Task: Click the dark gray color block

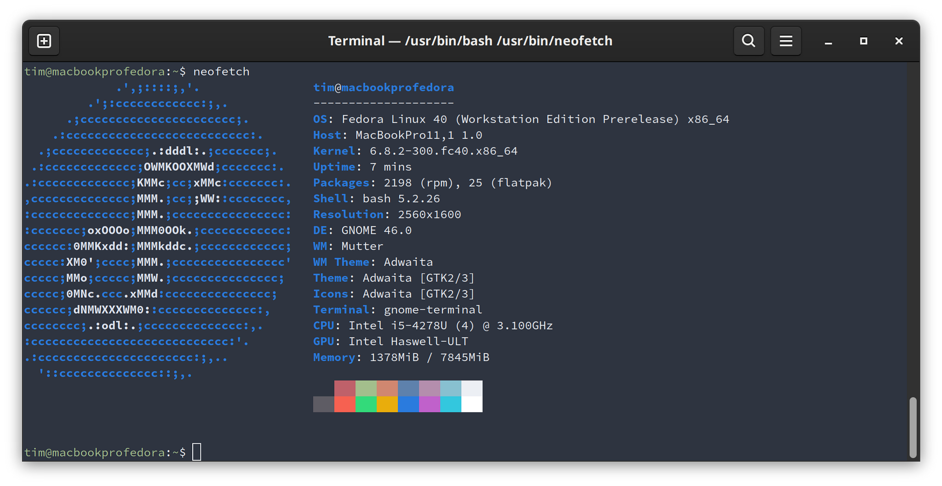Action: point(324,405)
